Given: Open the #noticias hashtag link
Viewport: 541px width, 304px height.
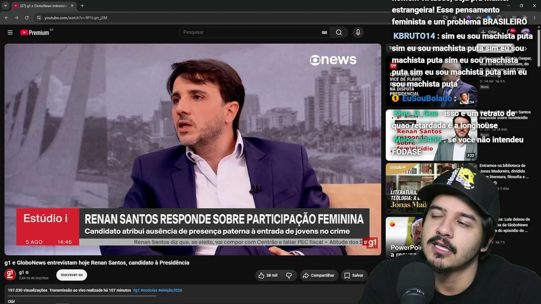Looking at the screenshot, I should [149, 290].
